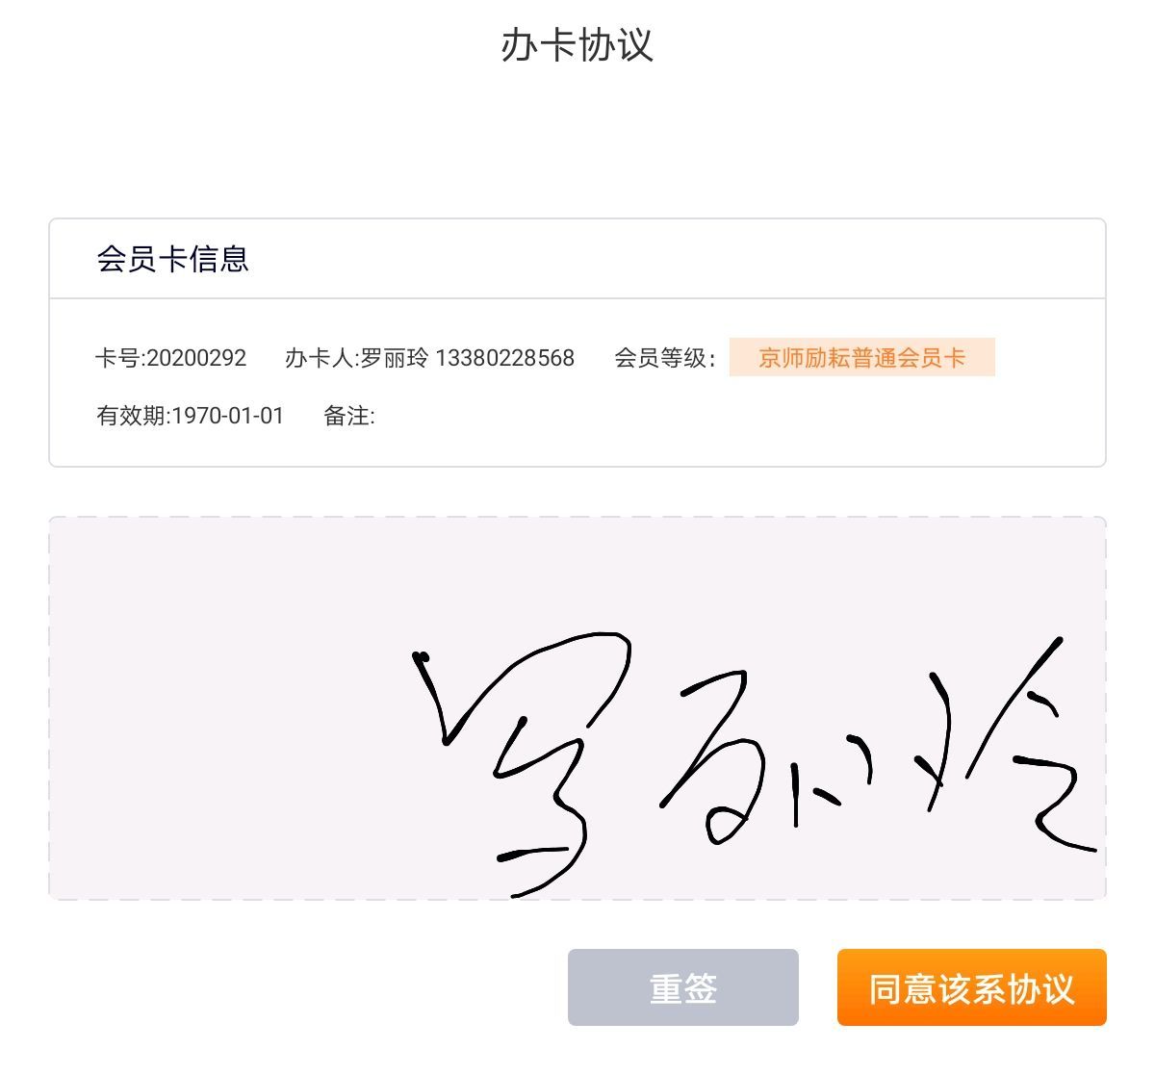The height and width of the screenshot is (1074, 1155).
Task: Select the 京师励耘普通会员卡 membership level tag
Action: pos(861,357)
